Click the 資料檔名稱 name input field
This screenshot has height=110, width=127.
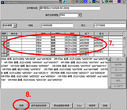(70, 8)
